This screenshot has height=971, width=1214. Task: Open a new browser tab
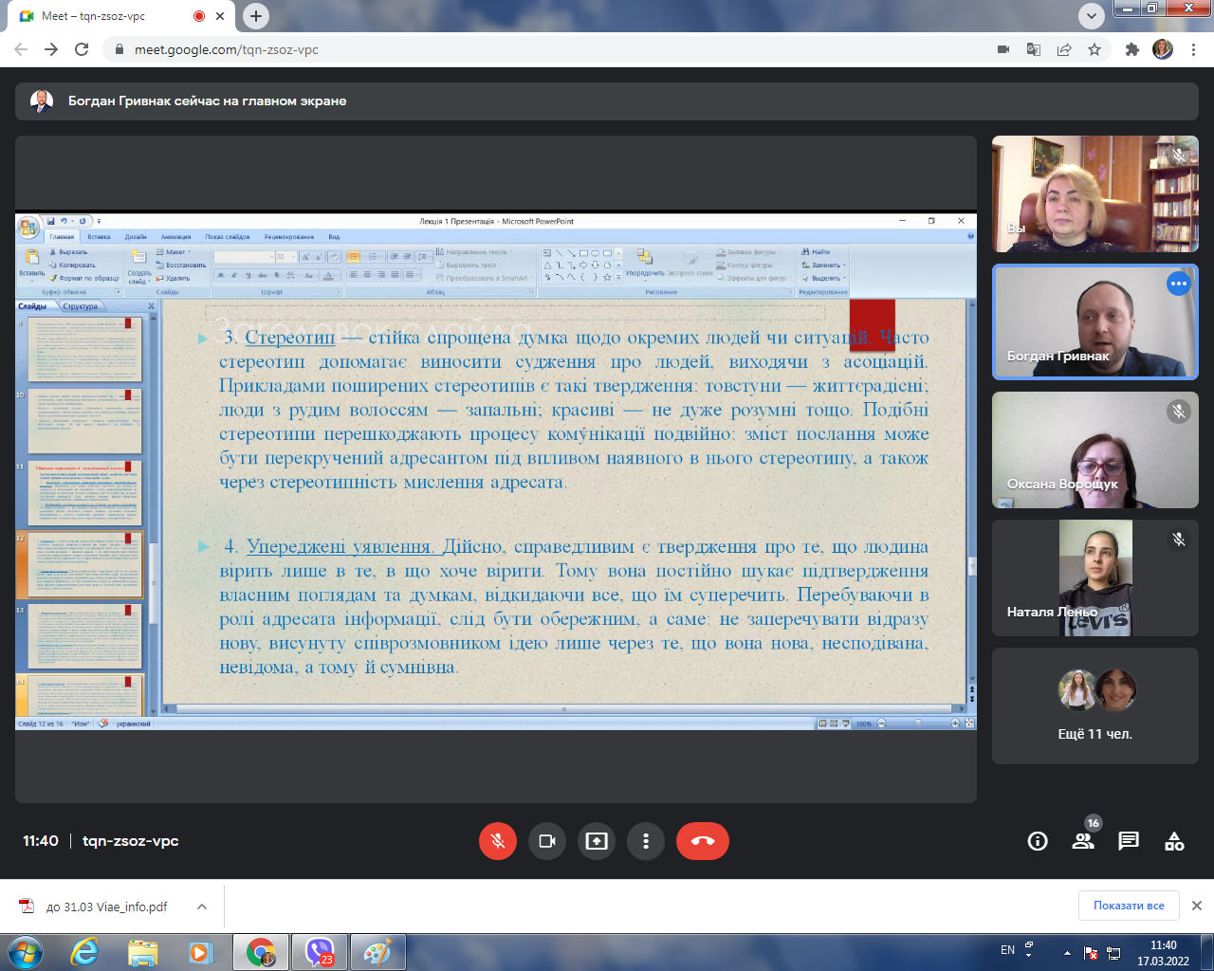point(256,16)
